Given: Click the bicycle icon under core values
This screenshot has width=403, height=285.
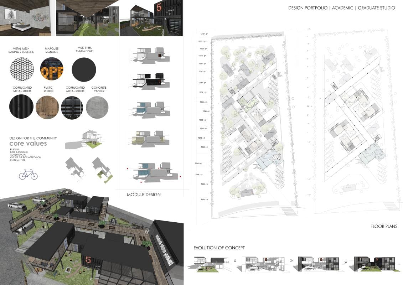Looking at the screenshot, I should click(x=28, y=175).
